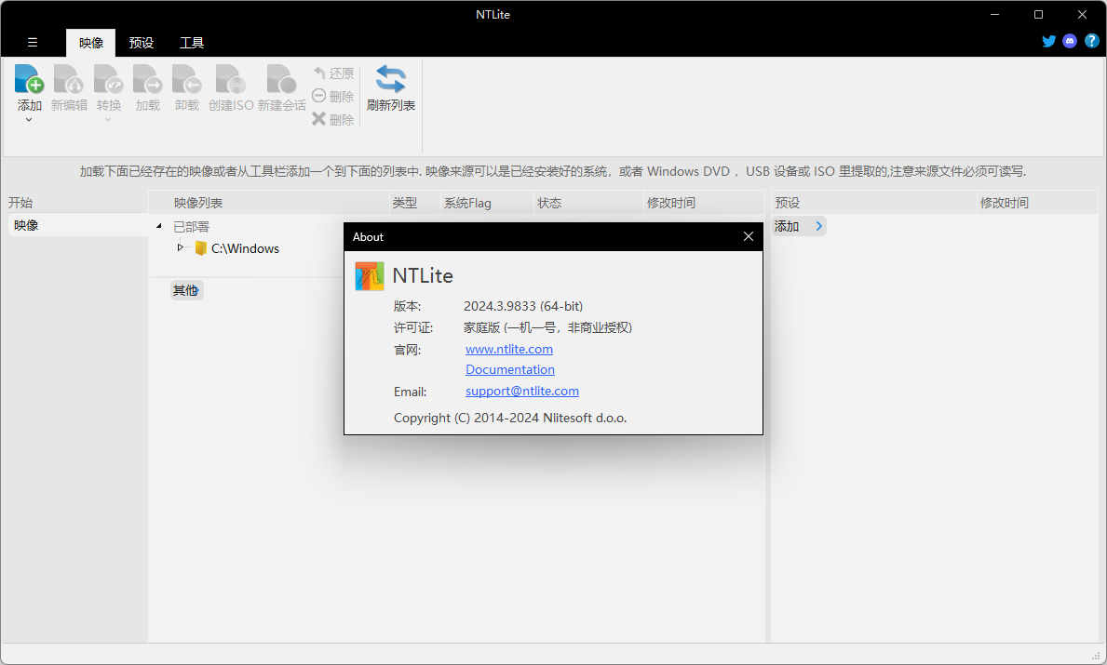Close the About dialog
The height and width of the screenshot is (665, 1107).
click(x=749, y=236)
